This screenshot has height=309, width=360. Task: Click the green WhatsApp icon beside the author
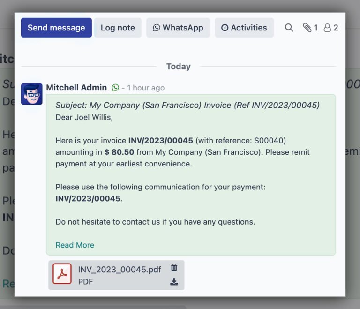pos(115,88)
